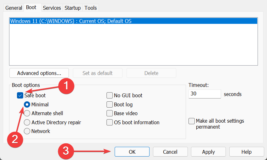Select the Windows 11 boot entry
267x160 pixels.
pyautogui.click(x=71, y=21)
